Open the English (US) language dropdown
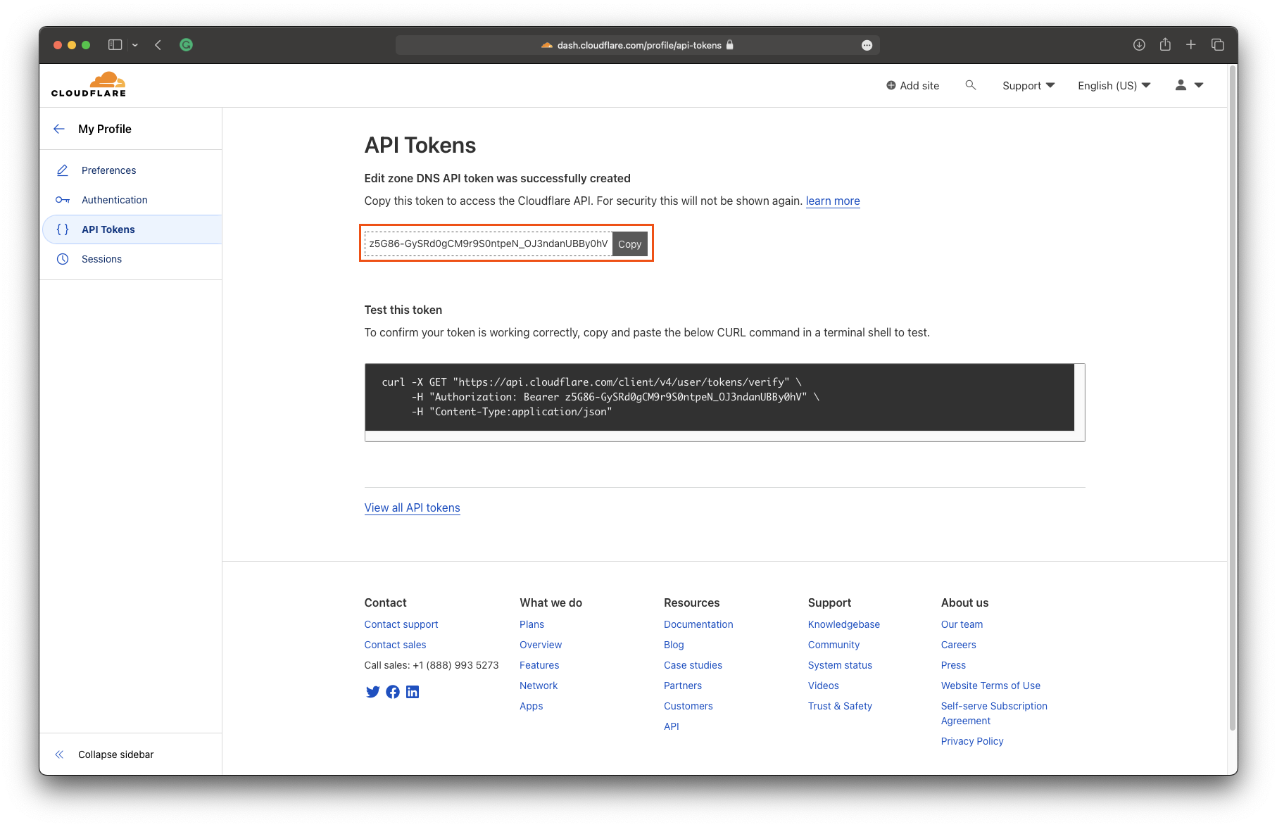Viewport: 1277px width, 827px height. pyautogui.click(x=1114, y=85)
